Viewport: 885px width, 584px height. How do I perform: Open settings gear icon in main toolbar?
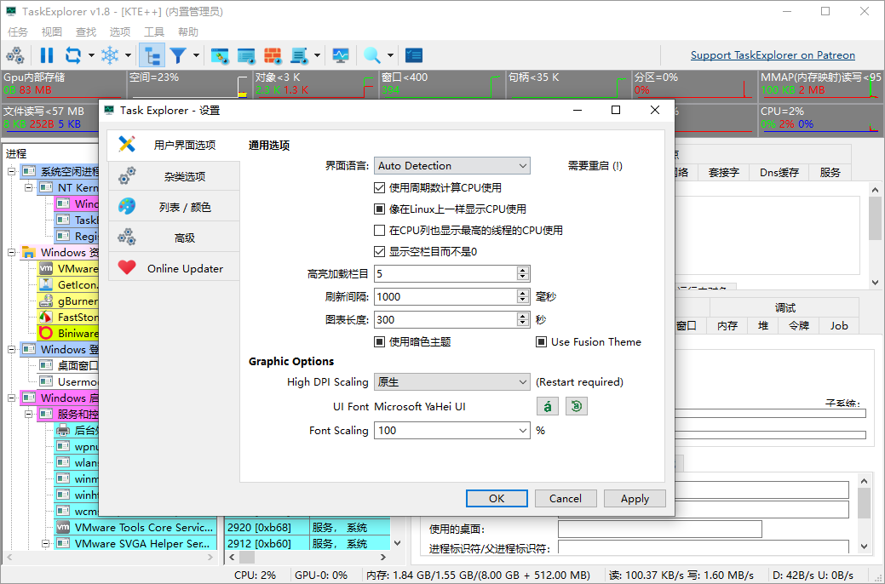[x=15, y=55]
